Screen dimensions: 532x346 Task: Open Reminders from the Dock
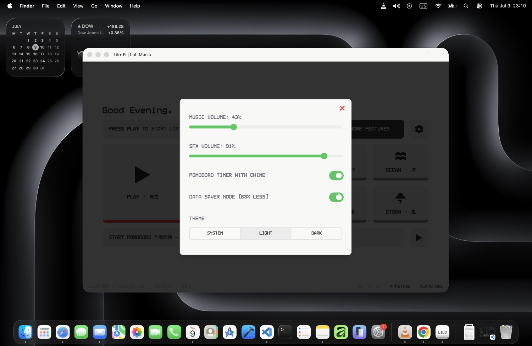tap(304, 332)
